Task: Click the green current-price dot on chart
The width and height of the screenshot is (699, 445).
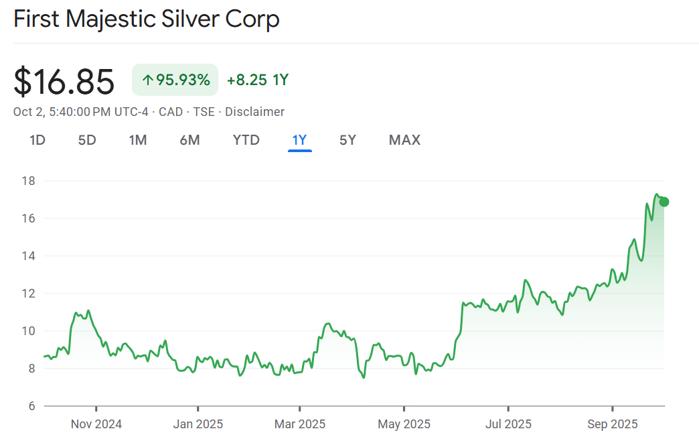Action: (664, 202)
